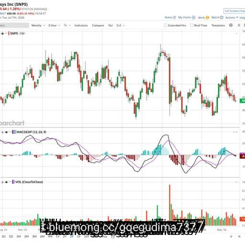Expand the 3-Year period dropdown

pyautogui.click(x=54, y=25)
